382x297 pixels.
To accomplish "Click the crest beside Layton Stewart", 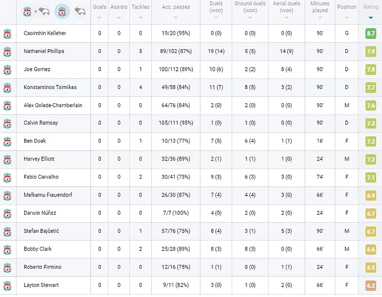I will 7,285.
